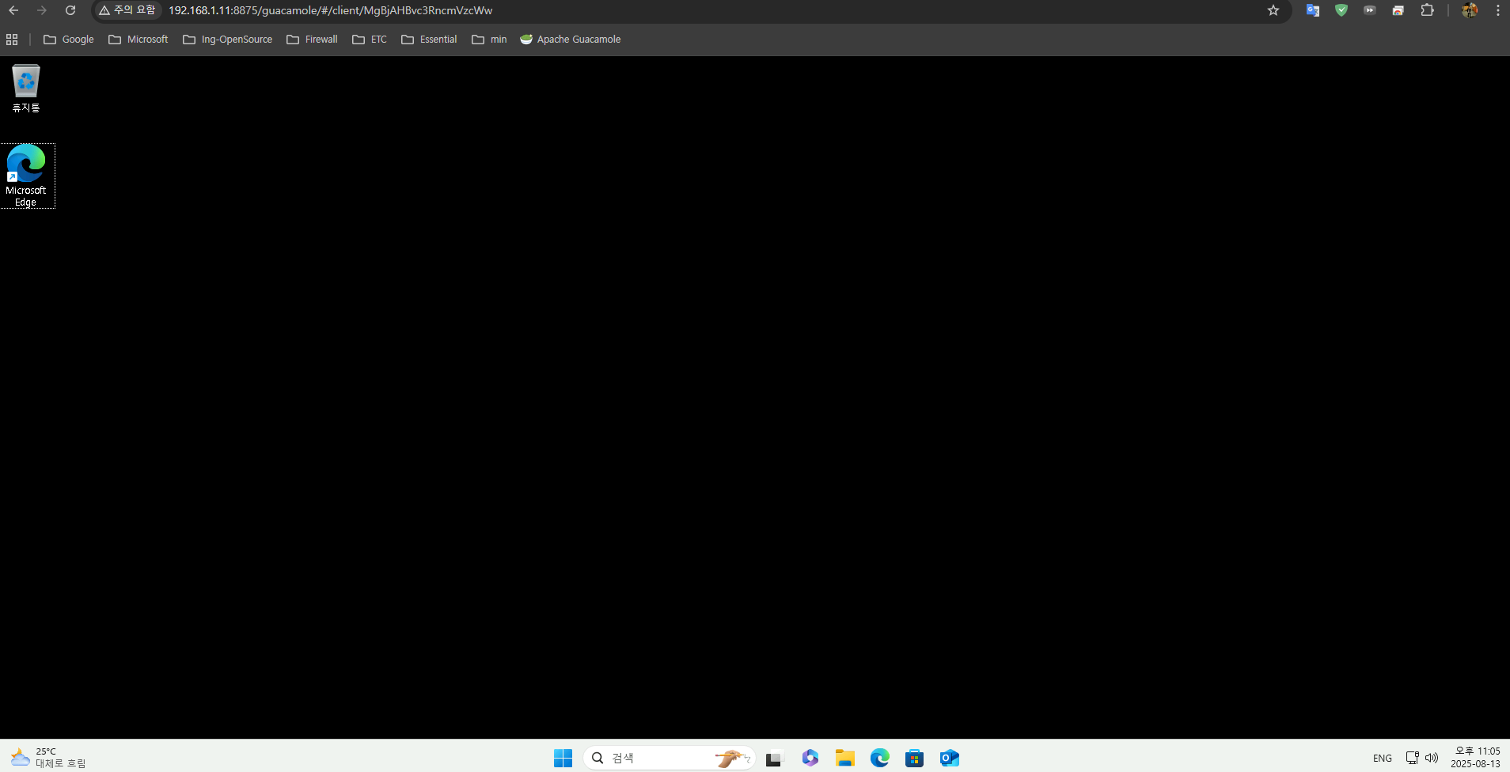Open the volume control in system tray
Screen dimensions: 1510x772
[1432, 758]
